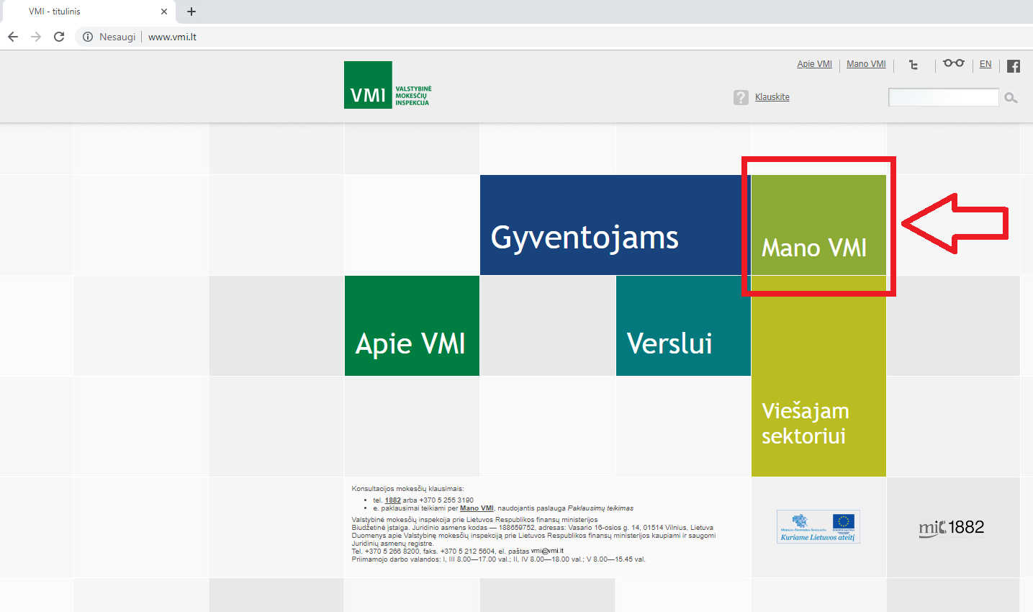Open the site map tree icon
Viewport: 1033px width, 612px height.
click(914, 65)
